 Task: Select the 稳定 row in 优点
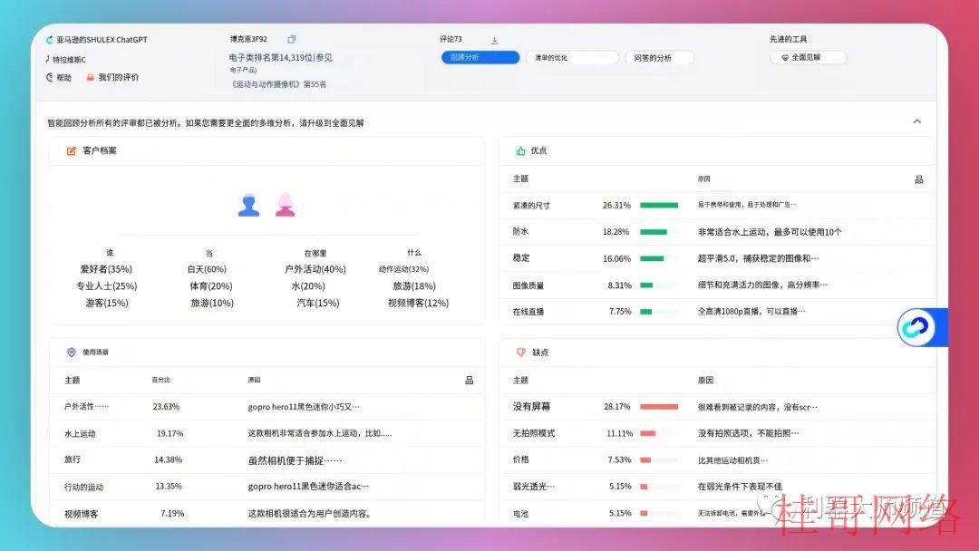point(715,258)
